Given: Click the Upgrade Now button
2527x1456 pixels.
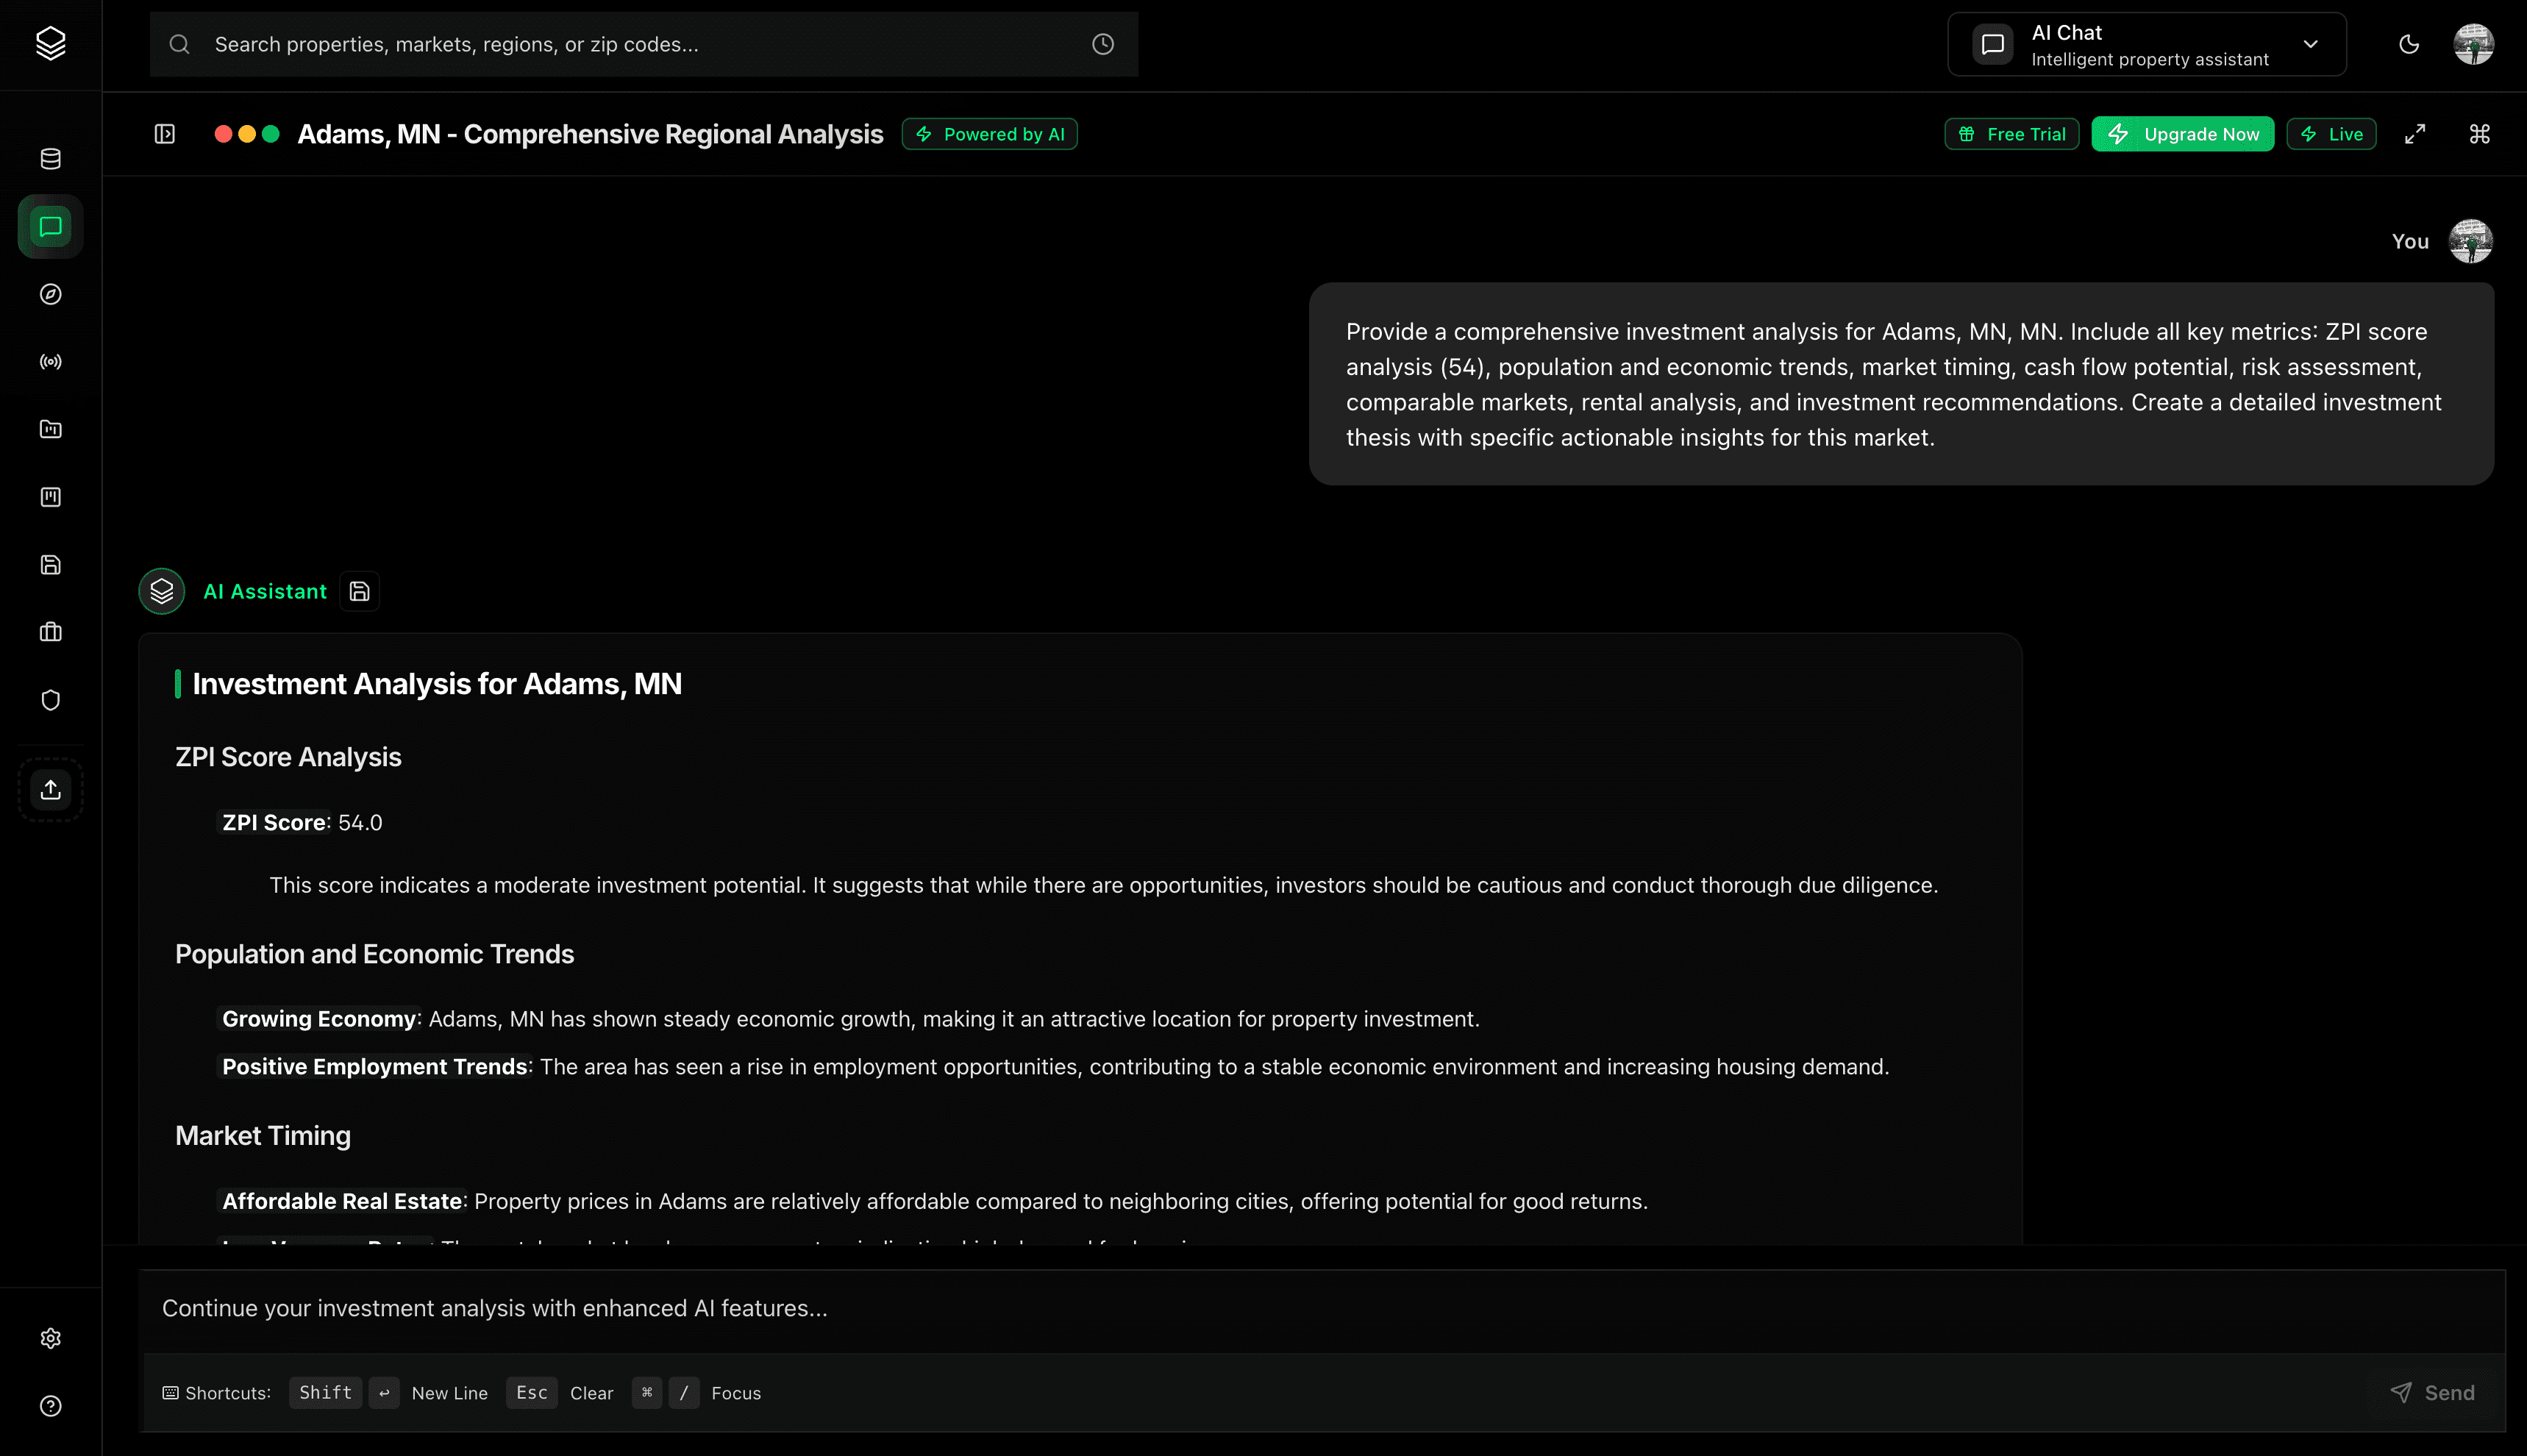Looking at the screenshot, I should (x=2182, y=134).
